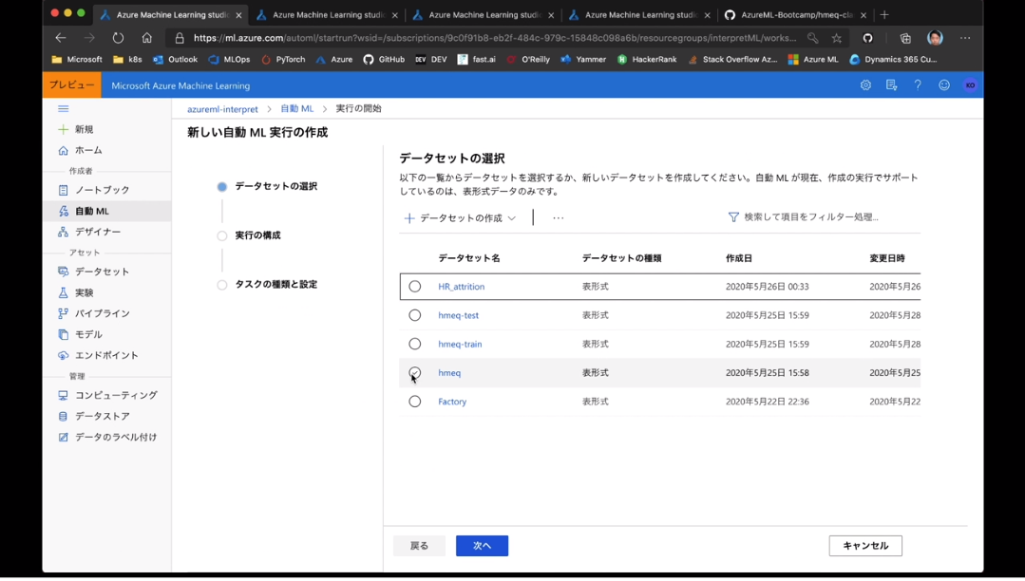The image size is (1025, 581).
Task: Open the browser more options menu
Action: [x=965, y=38]
